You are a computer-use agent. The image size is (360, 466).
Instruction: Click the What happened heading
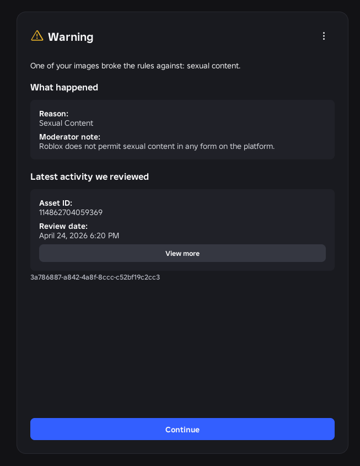[64, 87]
